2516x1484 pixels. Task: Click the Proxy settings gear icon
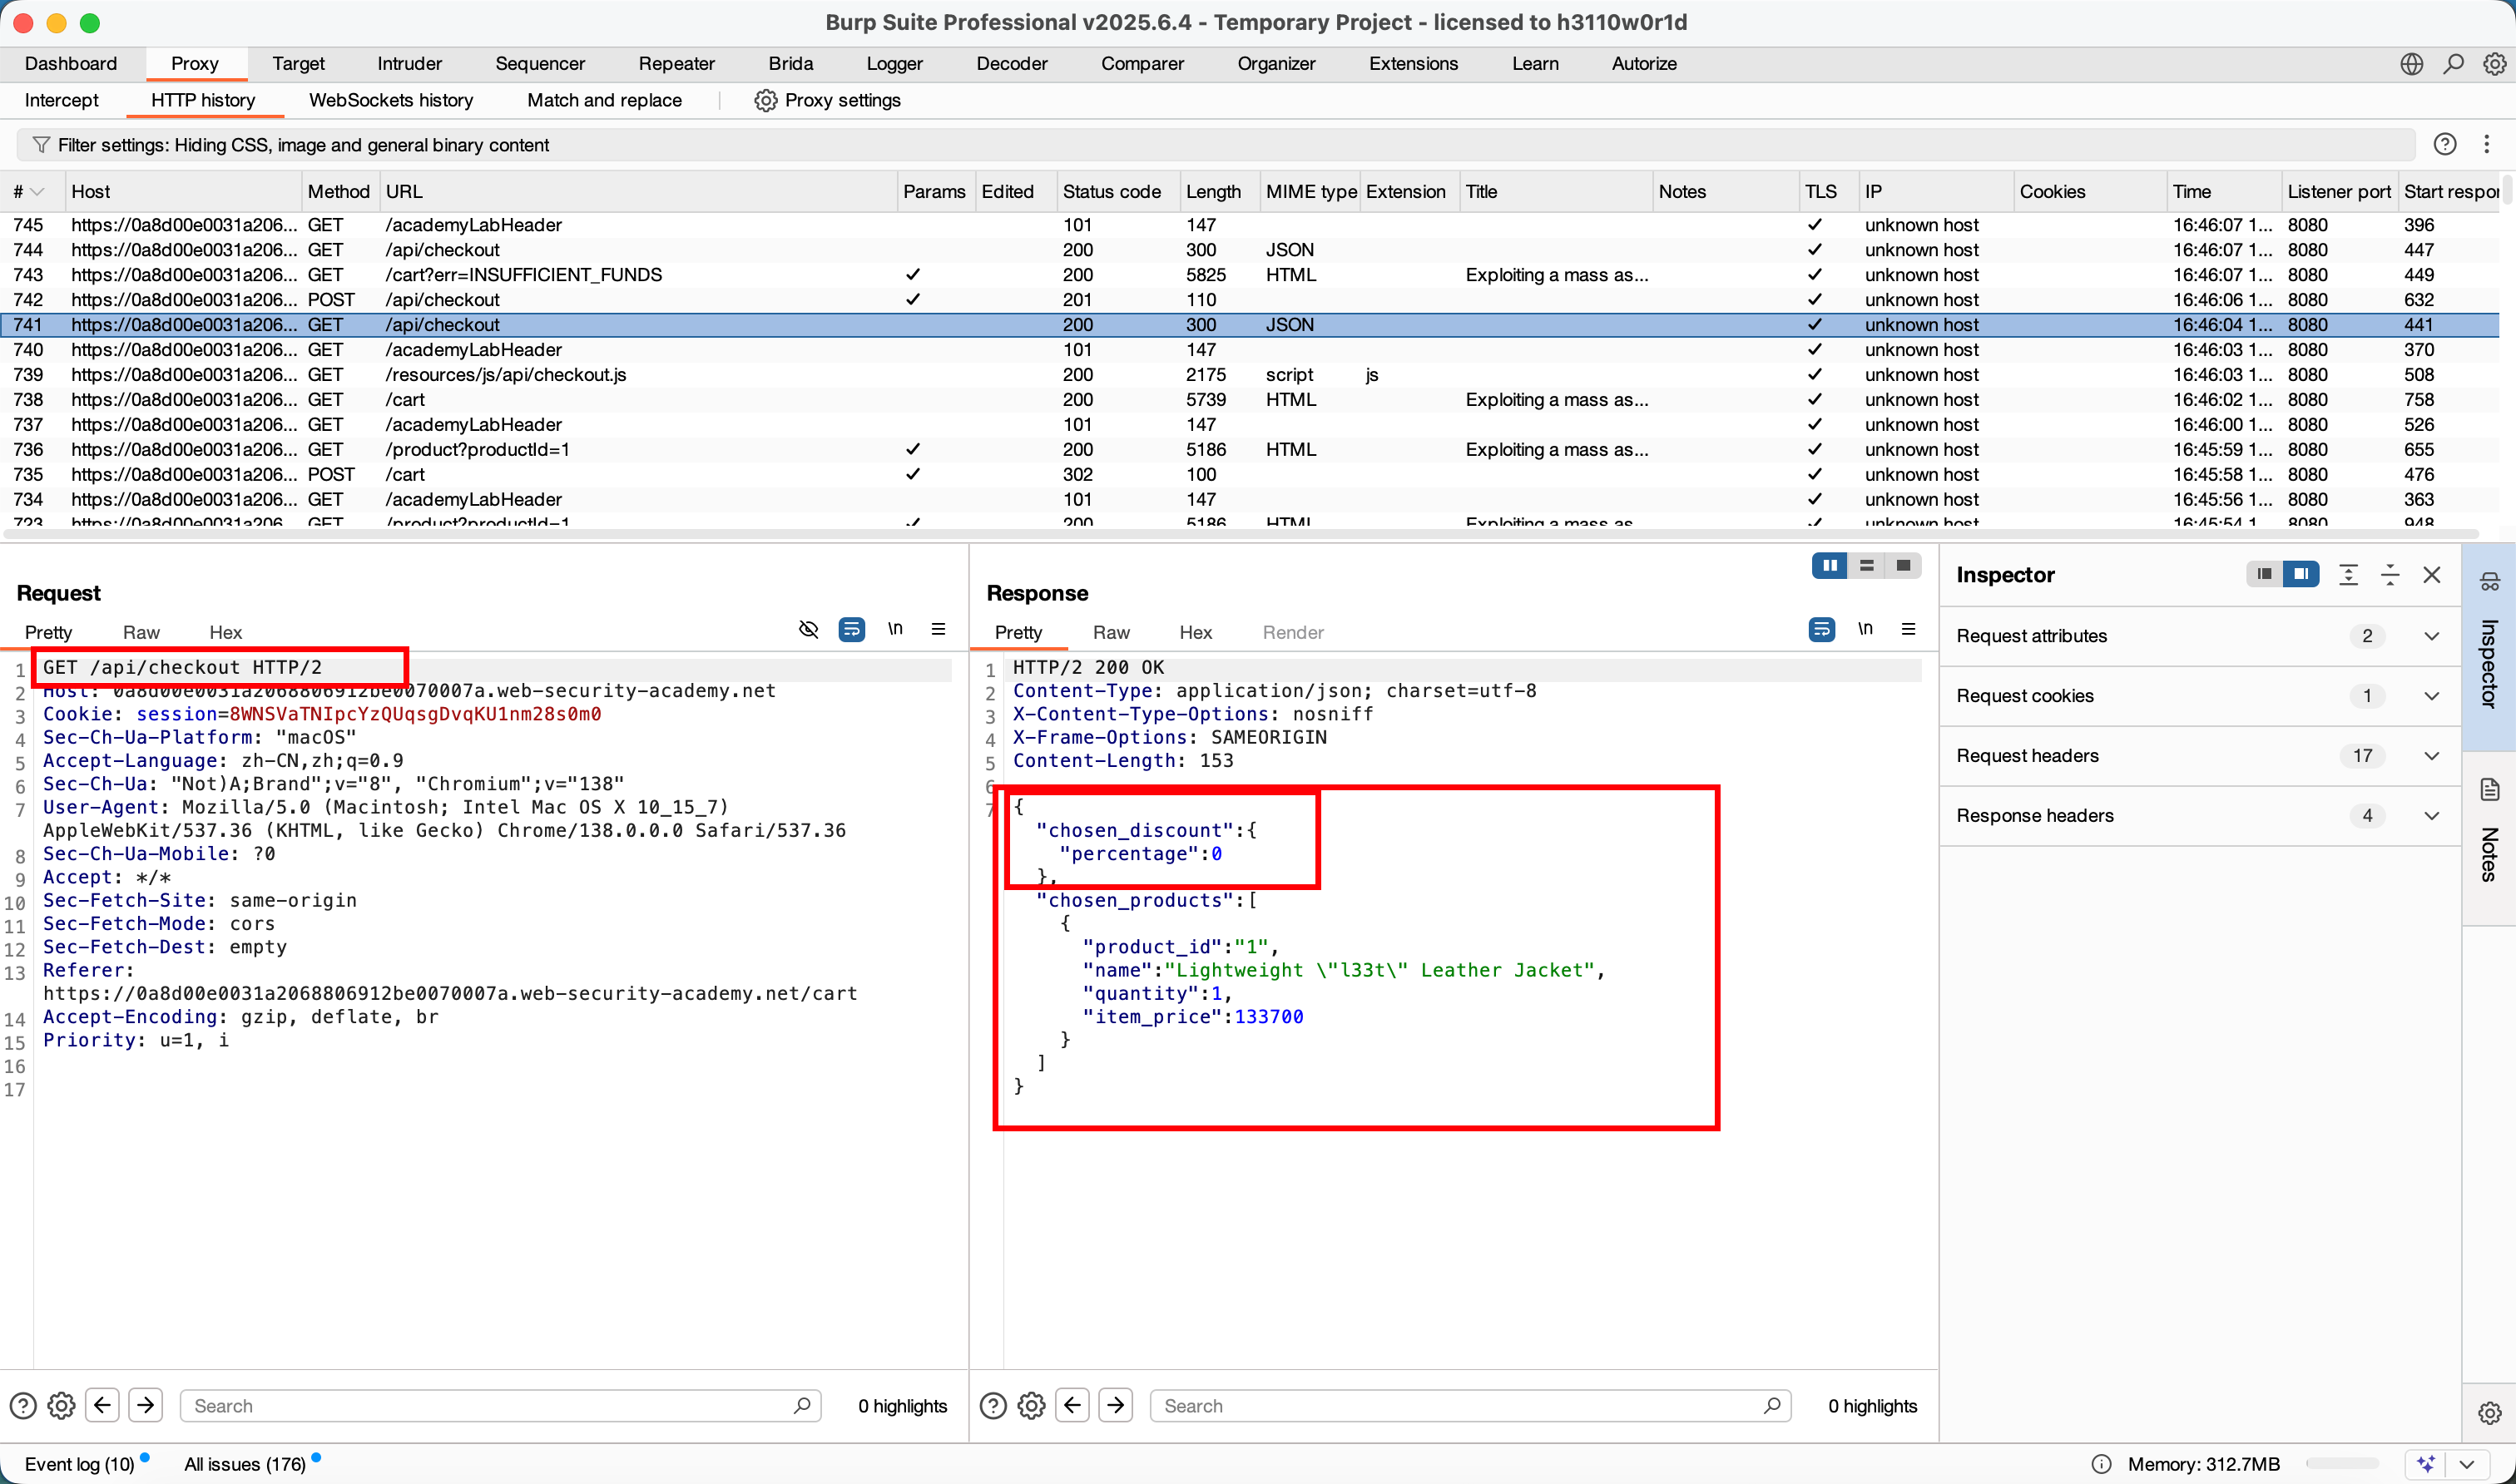click(x=765, y=100)
